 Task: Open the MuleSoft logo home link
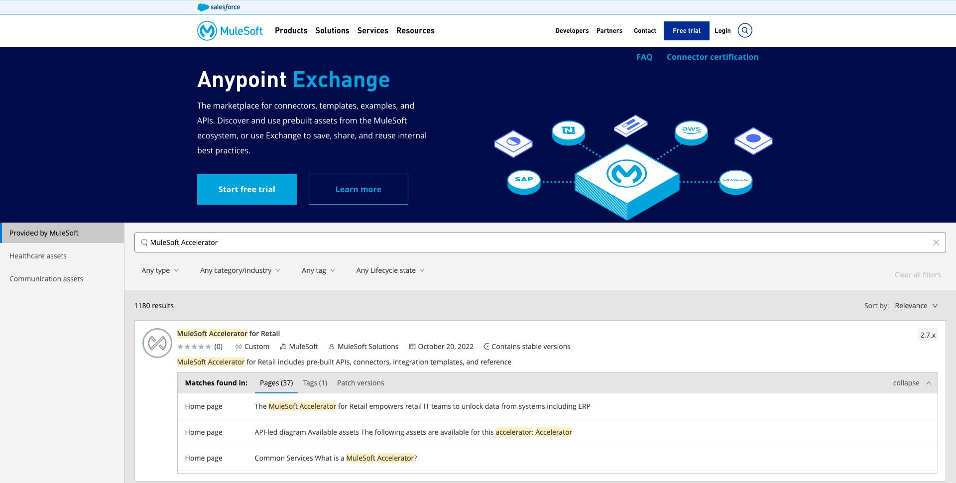click(x=230, y=30)
